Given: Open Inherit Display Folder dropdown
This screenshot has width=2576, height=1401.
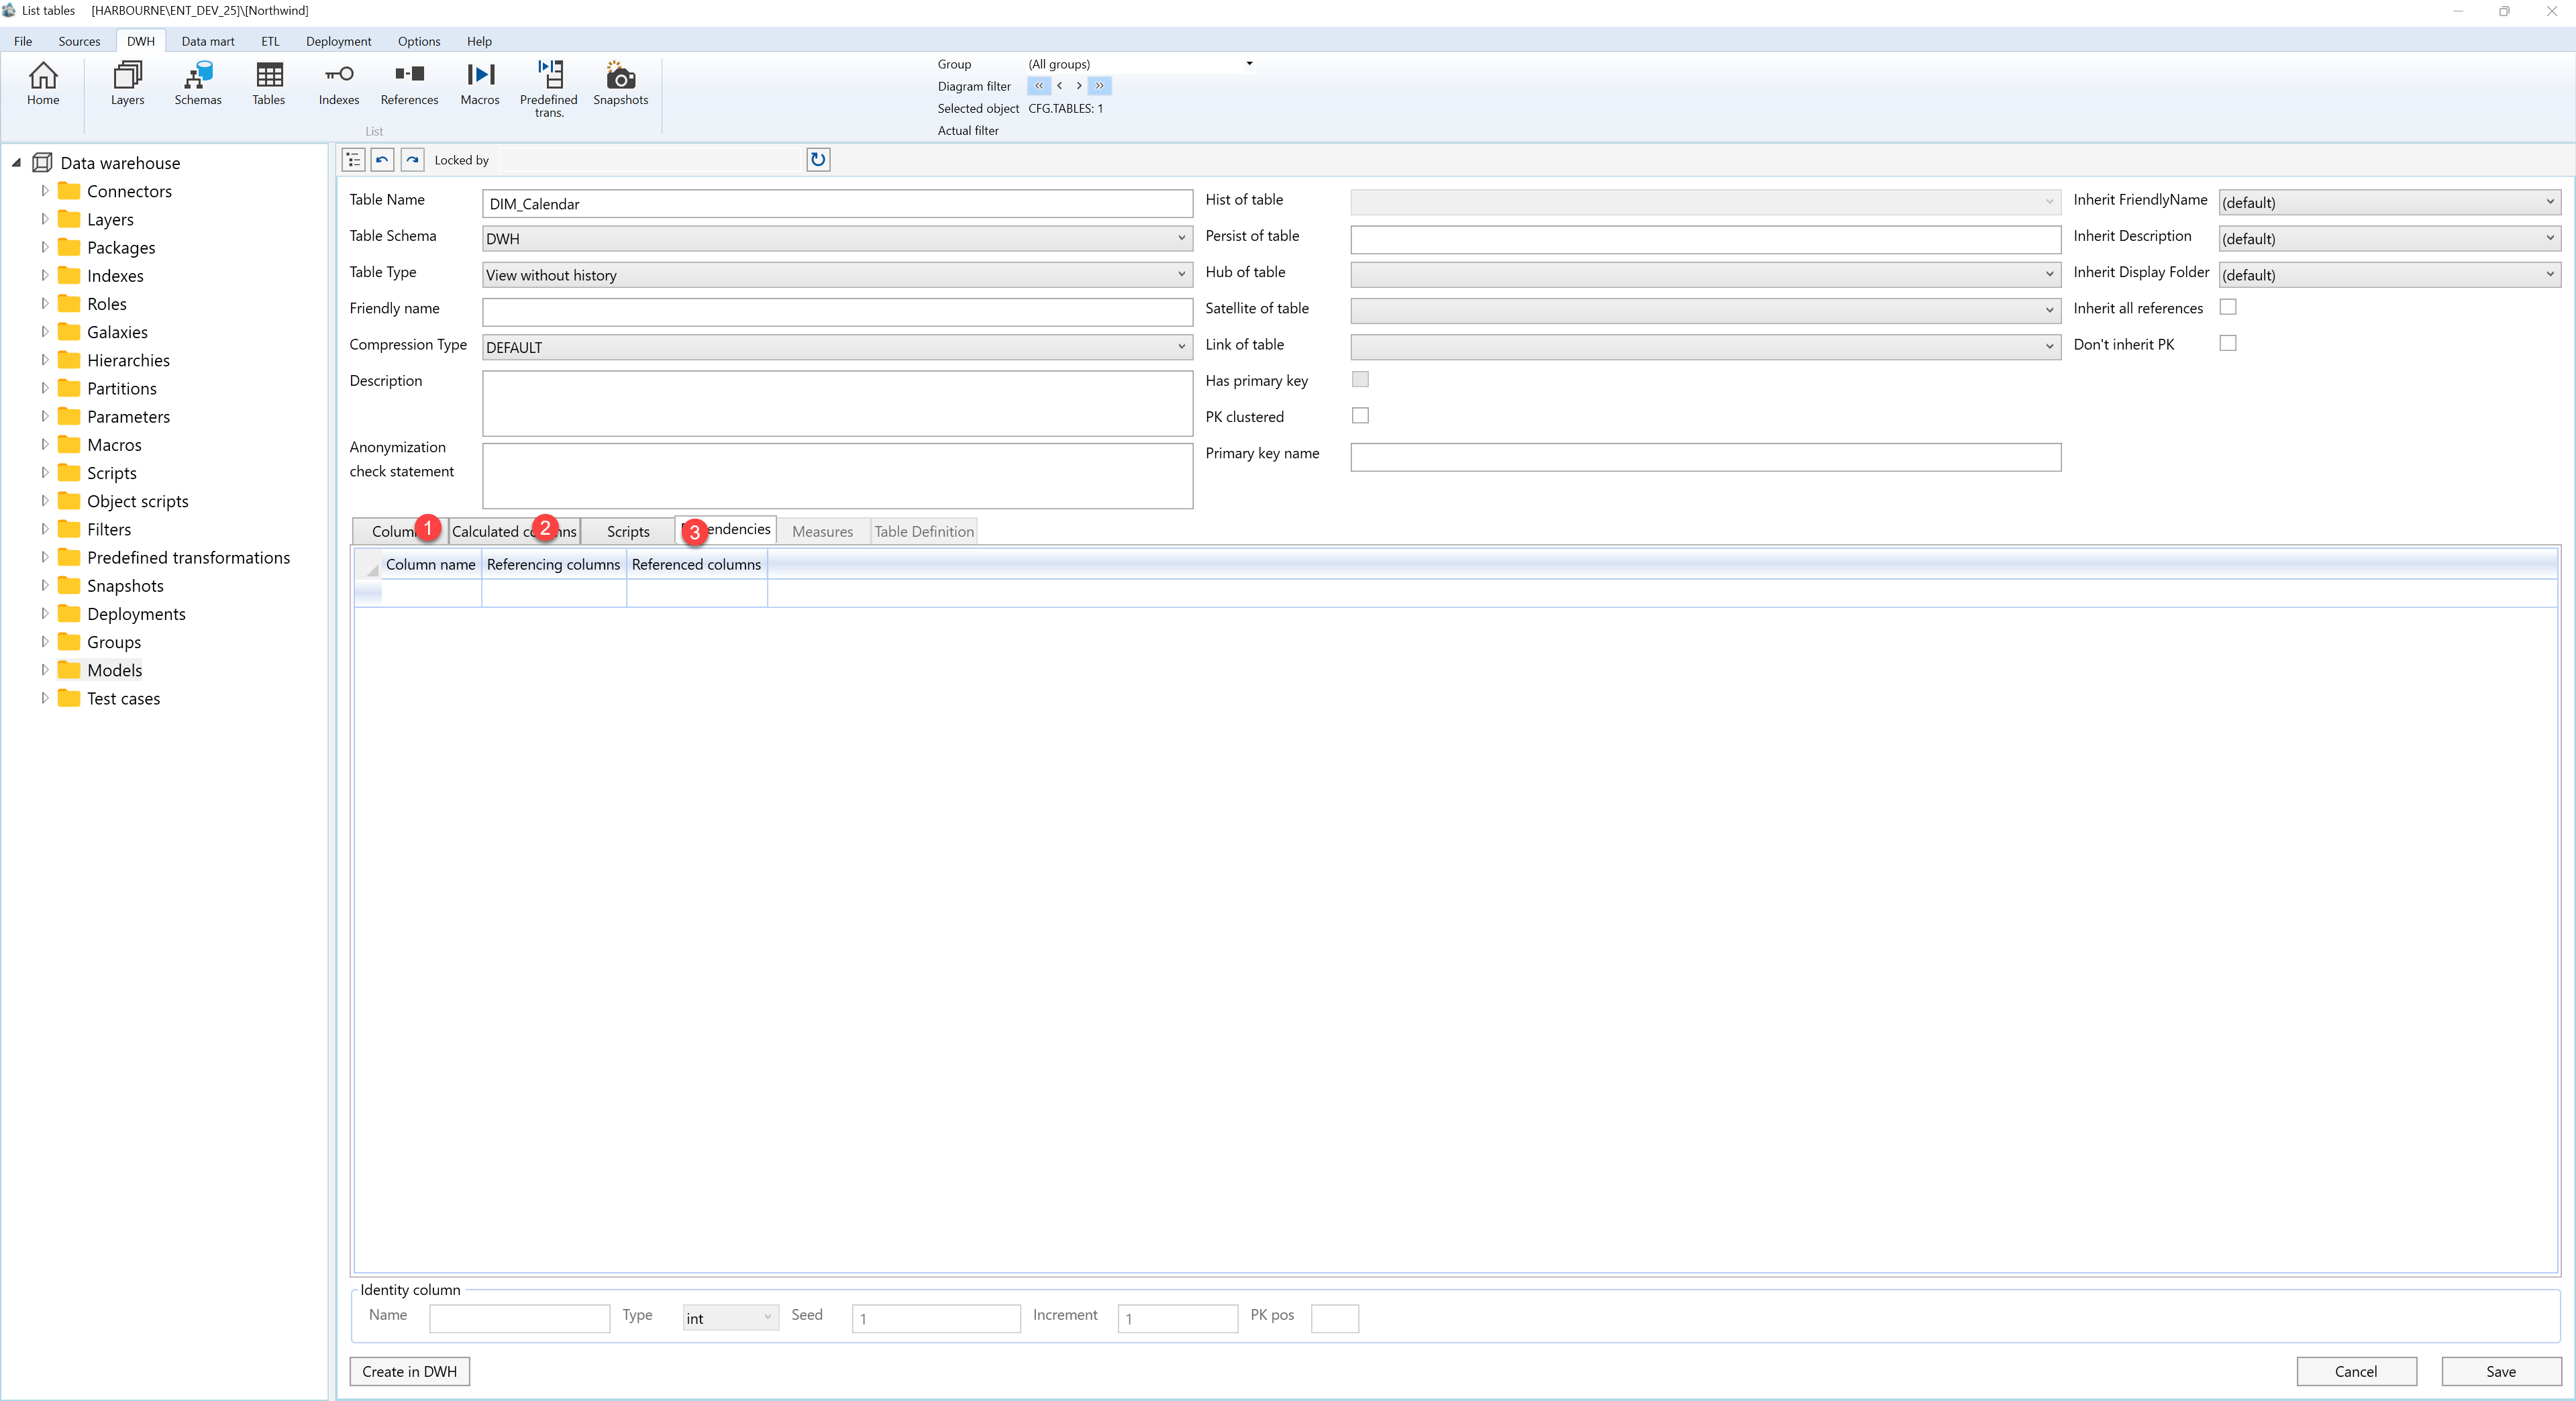Looking at the screenshot, I should pos(2389,274).
